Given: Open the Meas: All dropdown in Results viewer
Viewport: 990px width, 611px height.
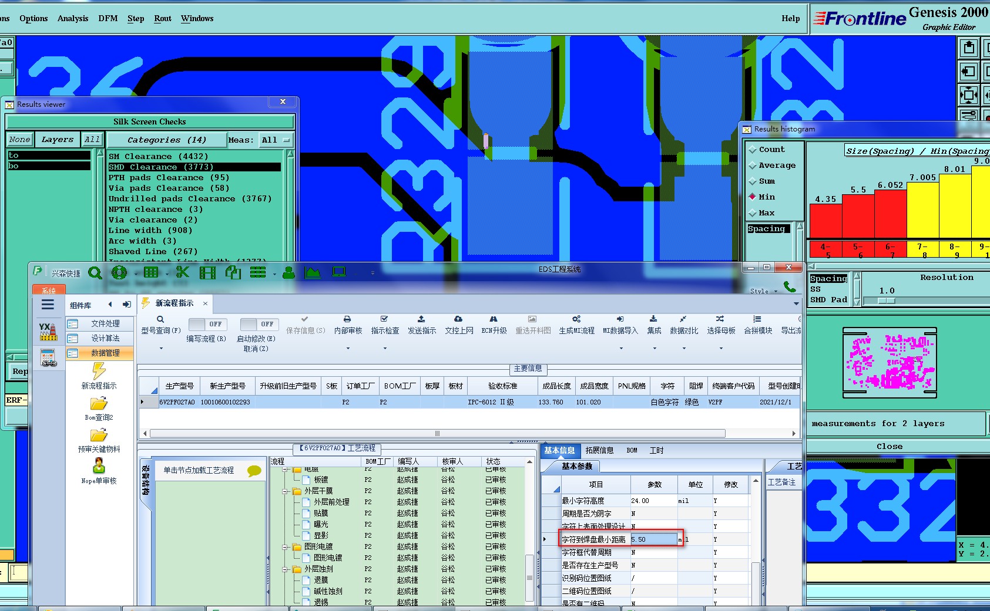Looking at the screenshot, I should tap(276, 140).
